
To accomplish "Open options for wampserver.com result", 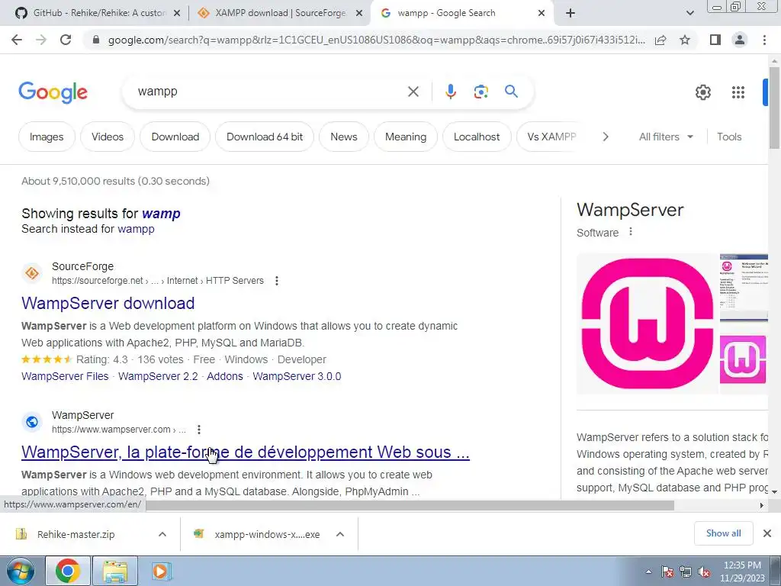I will click(199, 430).
